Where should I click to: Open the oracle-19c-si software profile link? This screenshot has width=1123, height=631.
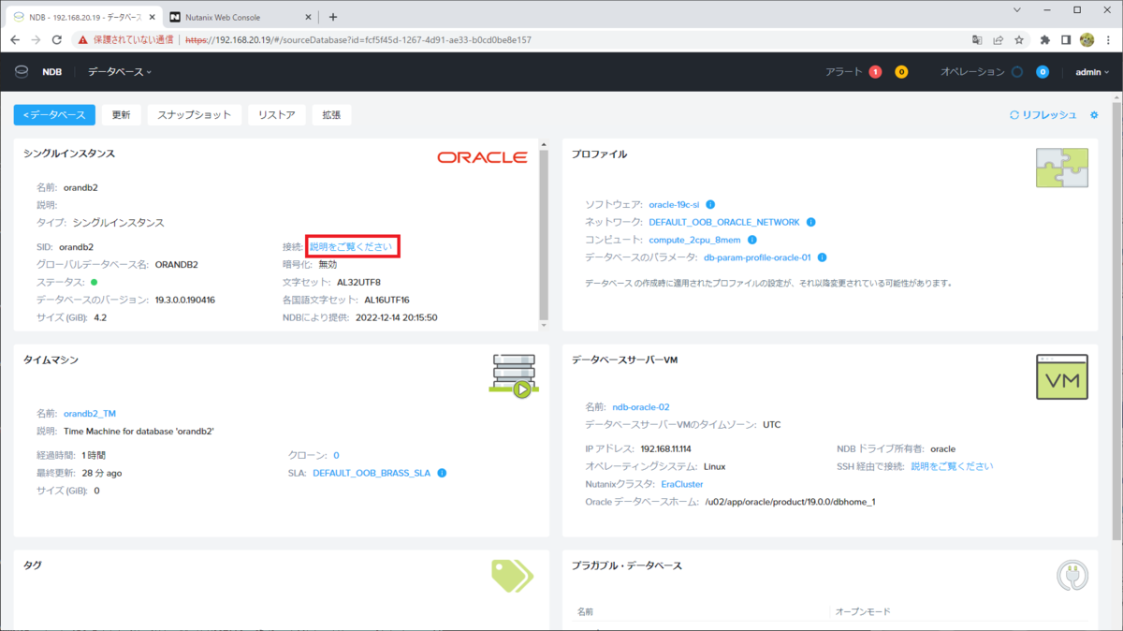pyautogui.click(x=674, y=204)
